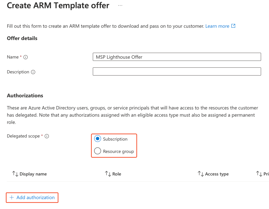
Task: Open the Learn more link
Action: click(x=217, y=26)
